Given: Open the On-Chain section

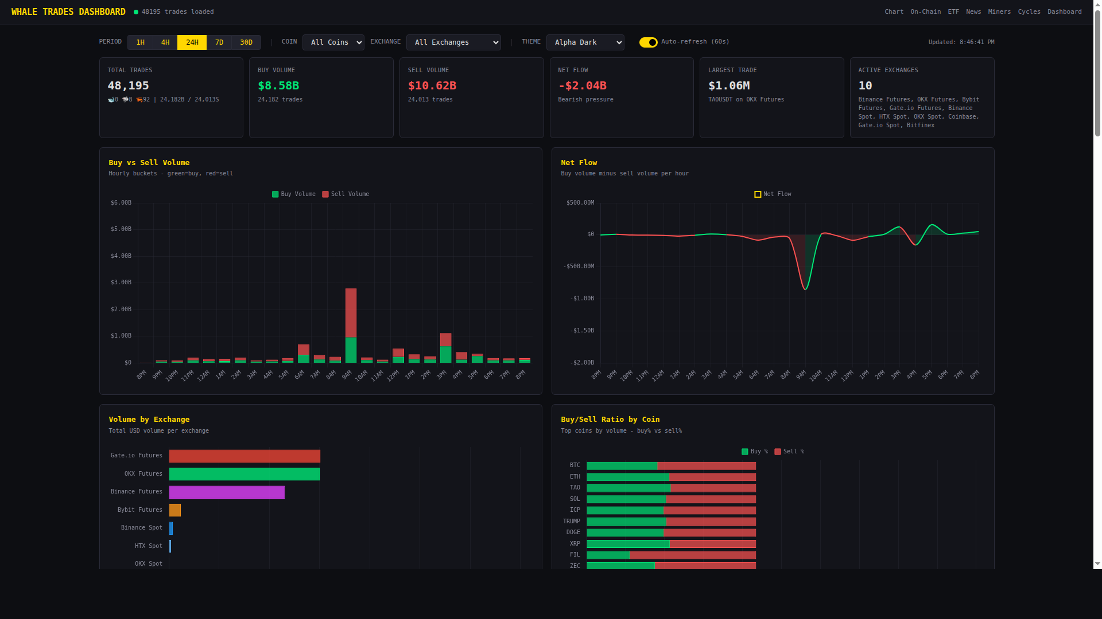Looking at the screenshot, I should pos(925,11).
